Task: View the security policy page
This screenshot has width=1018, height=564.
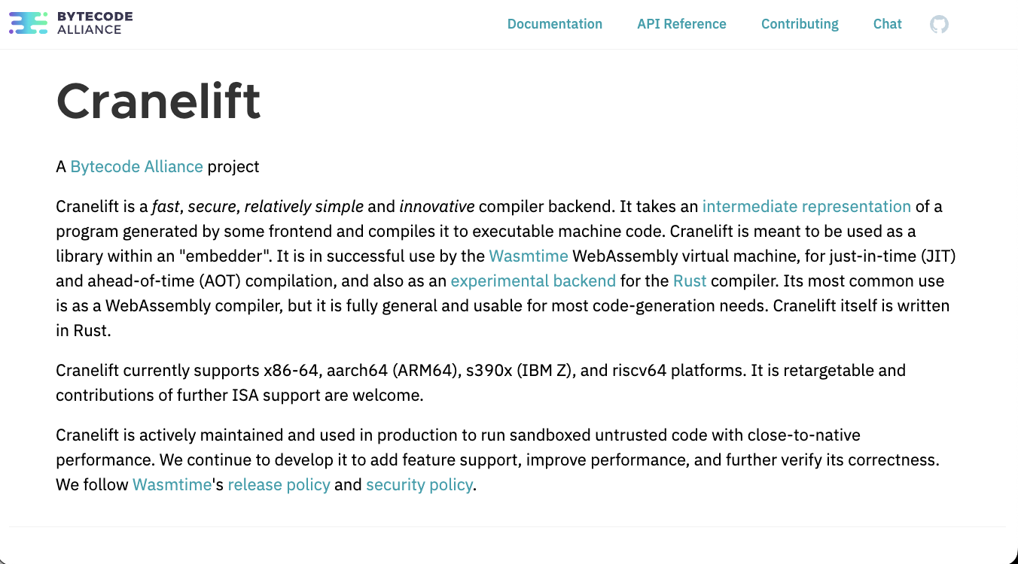Action: [x=419, y=484]
